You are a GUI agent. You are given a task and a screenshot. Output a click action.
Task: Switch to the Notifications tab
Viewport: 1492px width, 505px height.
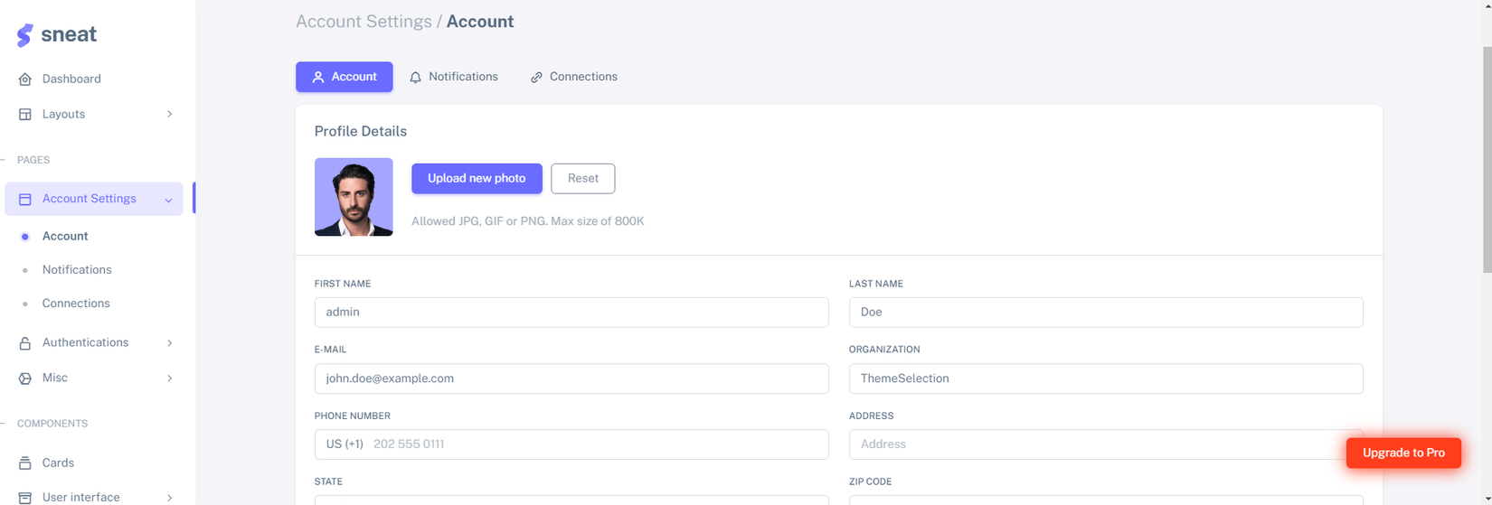[454, 77]
